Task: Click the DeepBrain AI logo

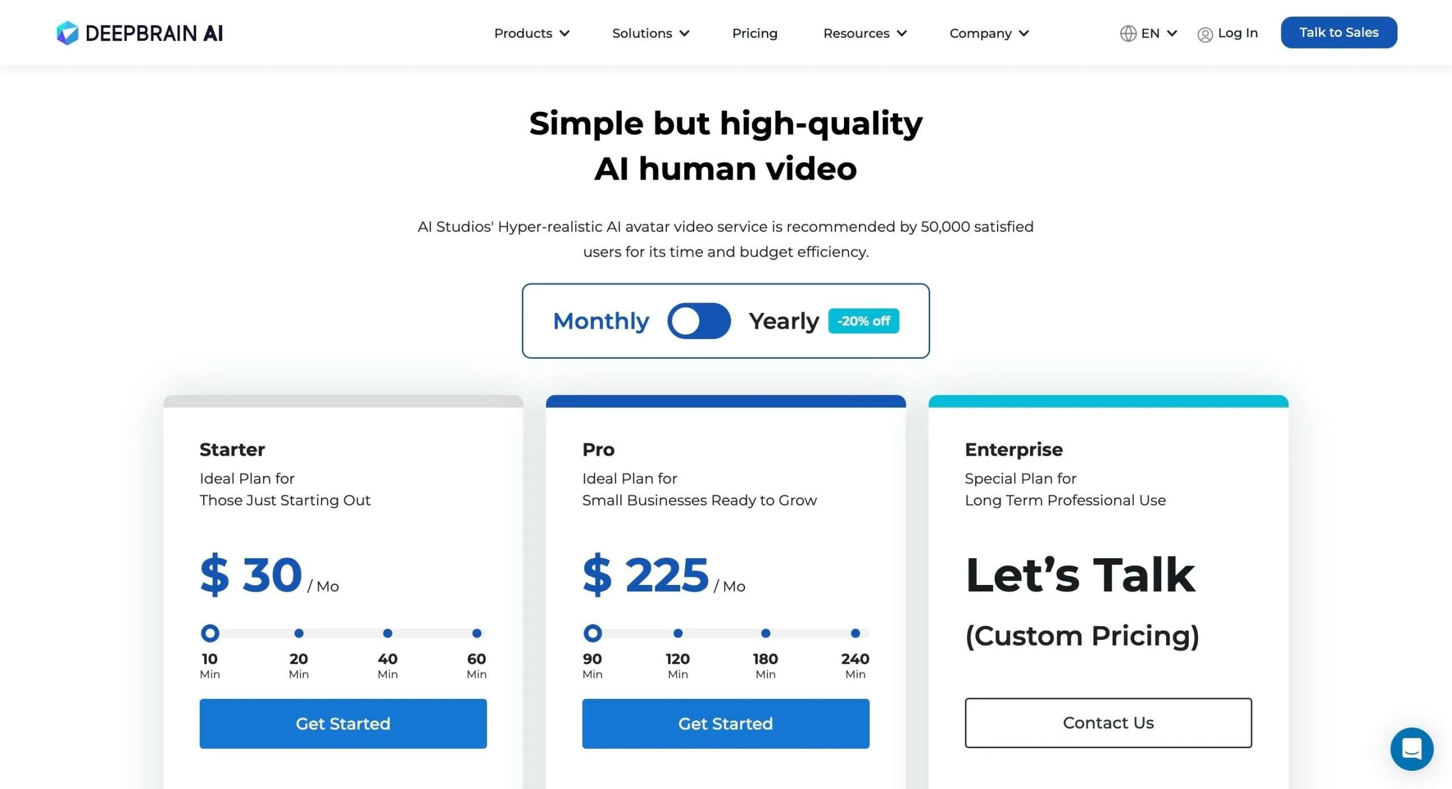Action: 140,33
